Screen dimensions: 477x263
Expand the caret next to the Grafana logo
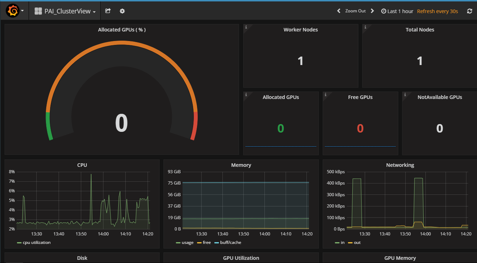pos(22,10)
